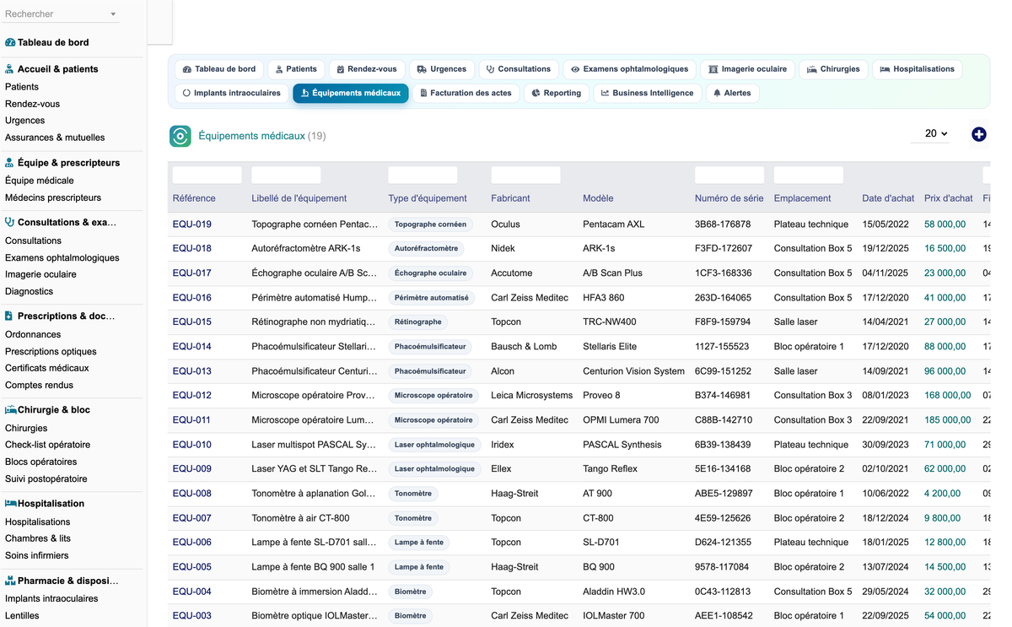Open Facturation des actes tab
Image resolution: width=1012 pixels, height=627 pixels.
tap(466, 93)
